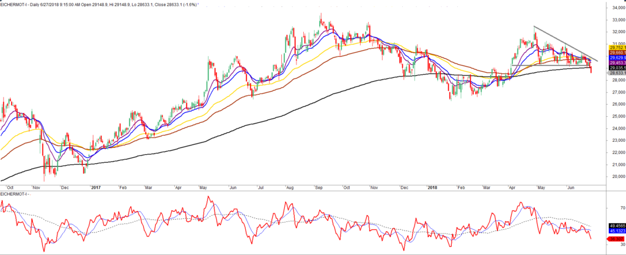Click the 26,000 price axis label
The height and width of the screenshot is (255, 626).
pyautogui.click(x=617, y=104)
